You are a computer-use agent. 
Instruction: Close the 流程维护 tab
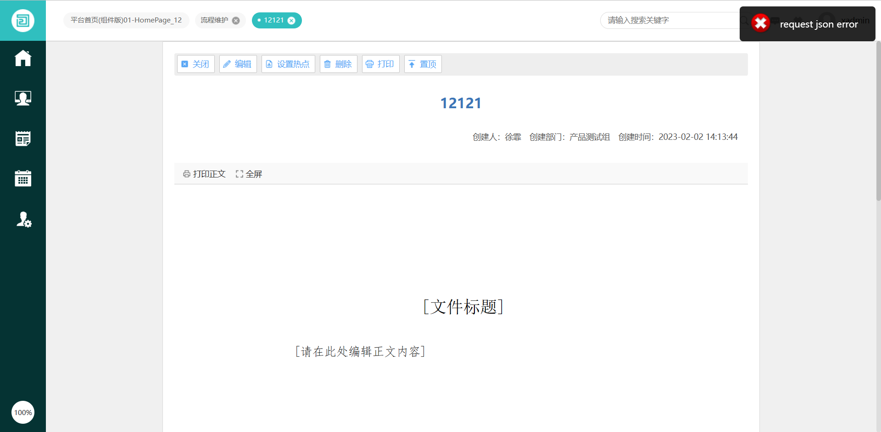click(236, 21)
